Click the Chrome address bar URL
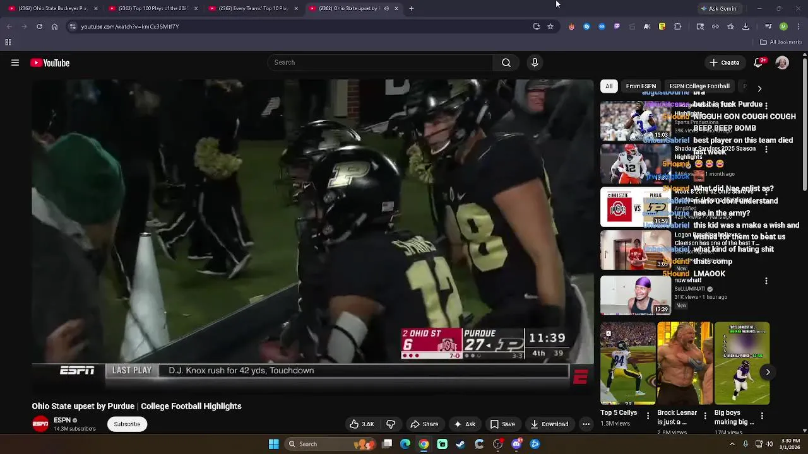808x454 pixels. point(130,26)
